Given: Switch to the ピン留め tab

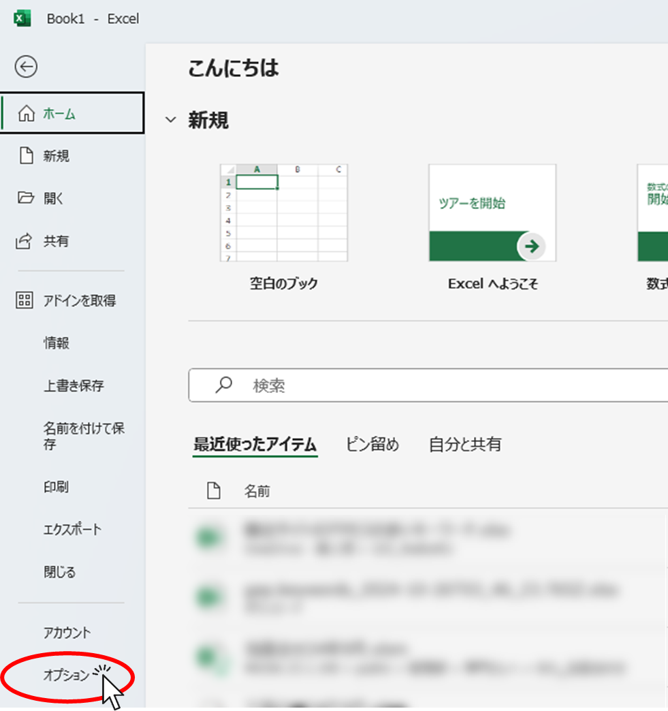Looking at the screenshot, I should coord(372,444).
